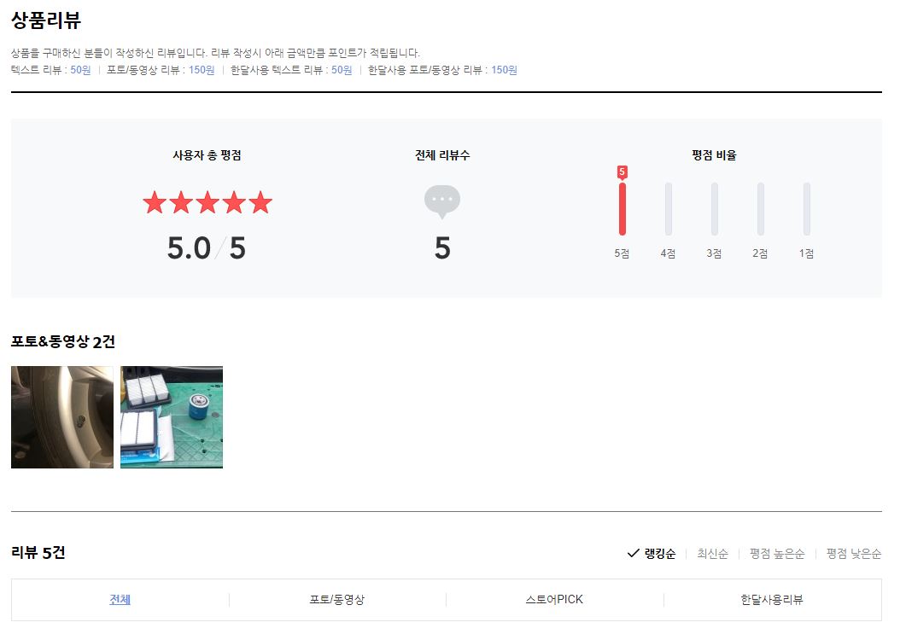Open the air filter review photo
The image size is (906, 634).
tap(172, 417)
